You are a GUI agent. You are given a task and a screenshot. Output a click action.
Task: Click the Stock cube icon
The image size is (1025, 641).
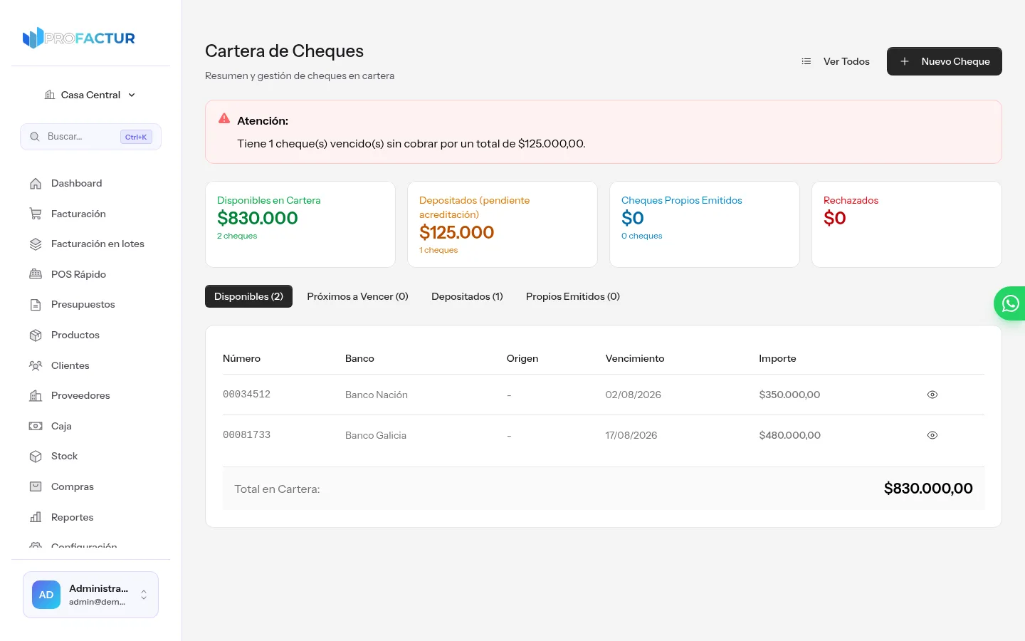[x=36, y=457]
